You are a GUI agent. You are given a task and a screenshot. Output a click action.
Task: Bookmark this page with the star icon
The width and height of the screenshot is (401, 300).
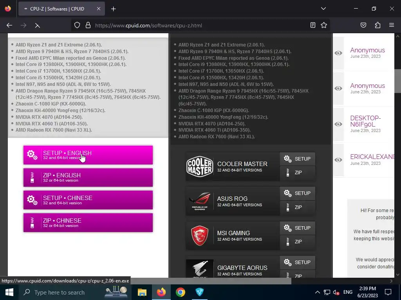[324, 25]
